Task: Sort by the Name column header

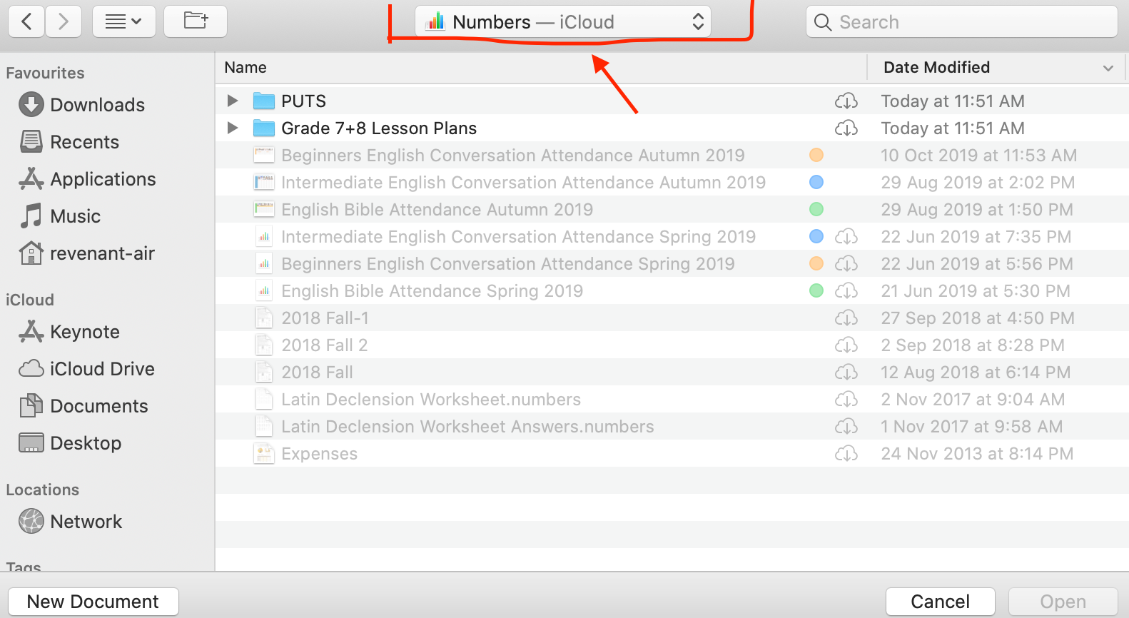Action: 245,67
